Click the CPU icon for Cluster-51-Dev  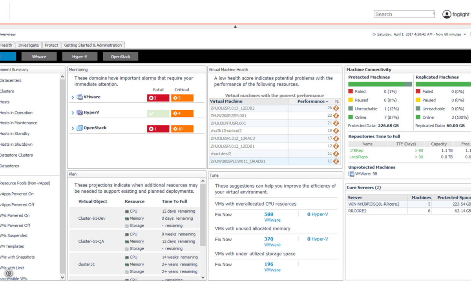(x=127, y=211)
